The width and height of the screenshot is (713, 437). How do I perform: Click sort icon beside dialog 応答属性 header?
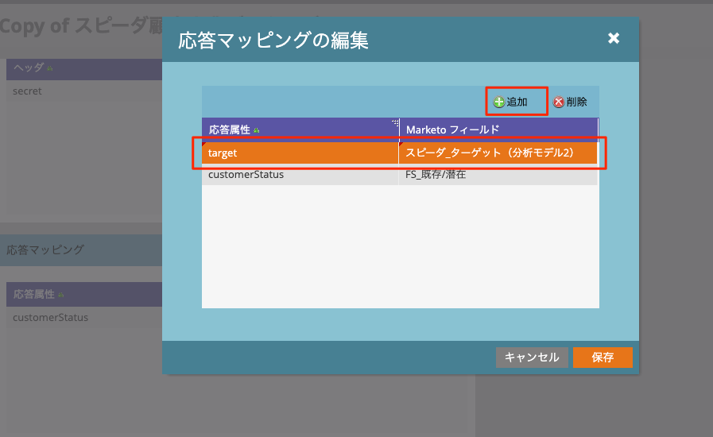click(257, 130)
